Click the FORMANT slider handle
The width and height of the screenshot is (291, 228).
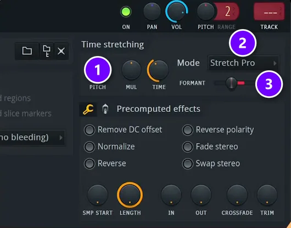click(231, 83)
